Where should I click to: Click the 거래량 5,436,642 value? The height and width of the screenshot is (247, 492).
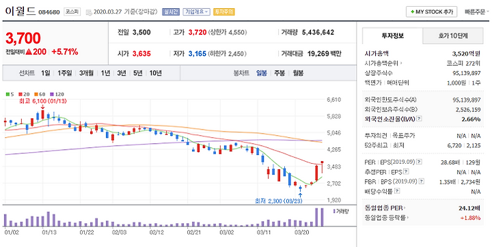pyautogui.click(x=318, y=32)
